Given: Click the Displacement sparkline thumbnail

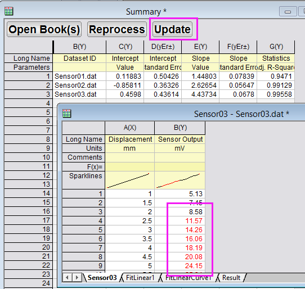Looking at the screenshot, I should pos(129,180).
